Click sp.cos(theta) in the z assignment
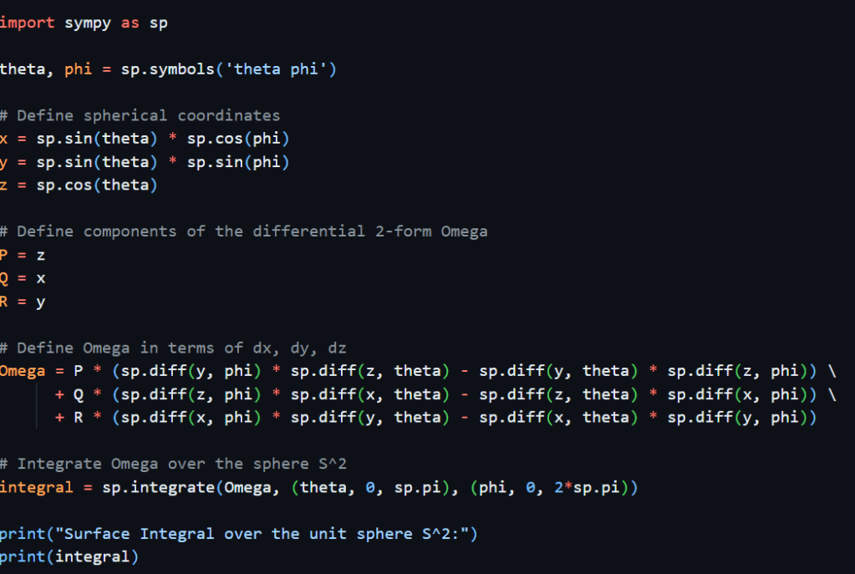The width and height of the screenshot is (855, 574). click(x=96, y=185)
